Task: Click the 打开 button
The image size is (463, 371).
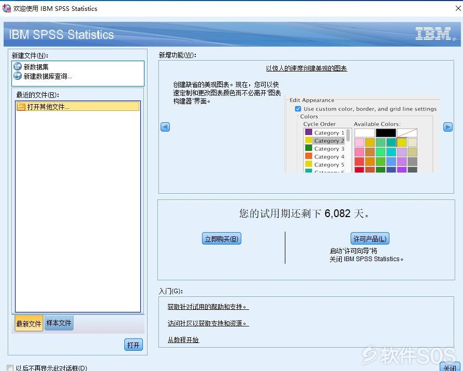Action: tap(134, 345)
